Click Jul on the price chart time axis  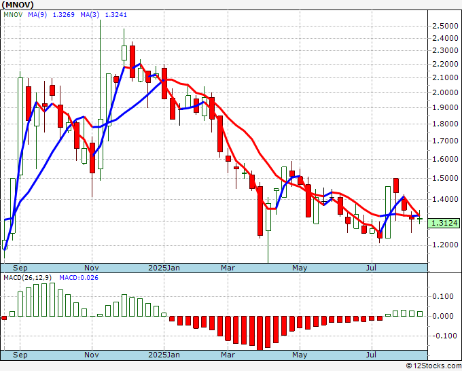point(371,268)
